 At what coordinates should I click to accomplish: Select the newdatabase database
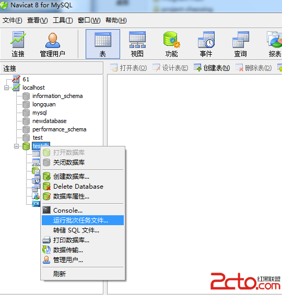(x=50, y=121)
